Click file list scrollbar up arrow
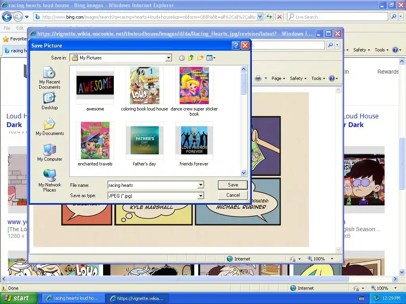 click(244, 69)
